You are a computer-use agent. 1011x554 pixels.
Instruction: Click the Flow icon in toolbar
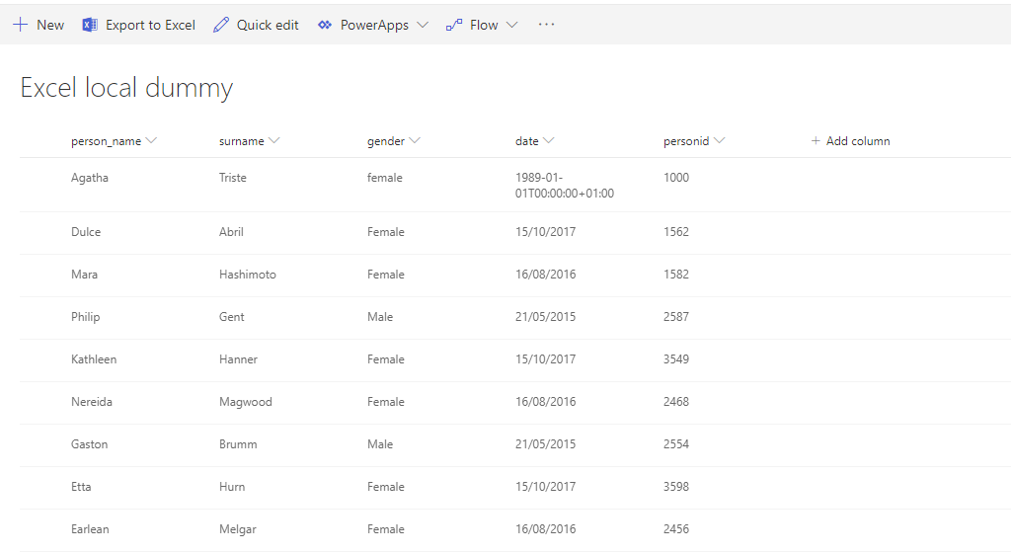click(454, 25)
